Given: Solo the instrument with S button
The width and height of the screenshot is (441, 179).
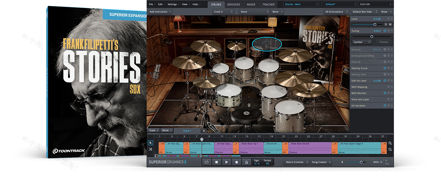Looking at the screenshot, I should pyautogui.click(x=386, y=24).
